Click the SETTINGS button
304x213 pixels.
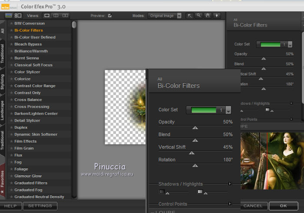coord(40,206)
